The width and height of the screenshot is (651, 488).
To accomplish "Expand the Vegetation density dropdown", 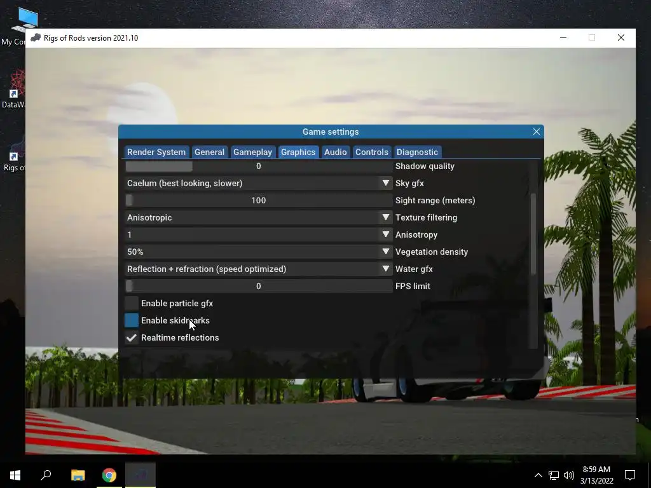I will (258, 252).
